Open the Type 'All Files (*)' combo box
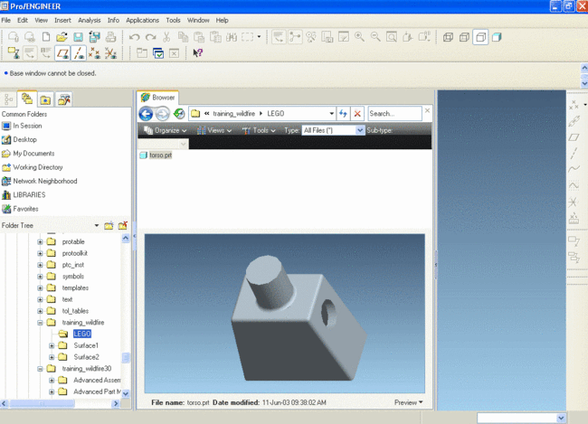 334,130
